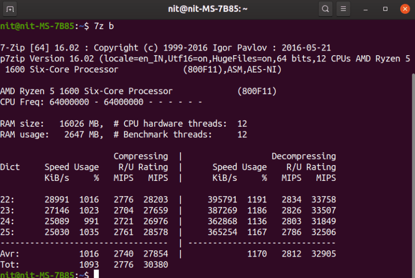Click 'CPU Freq:' label
Screen dimensions: 415x278
pyautogui.click(x=22, y=102)
